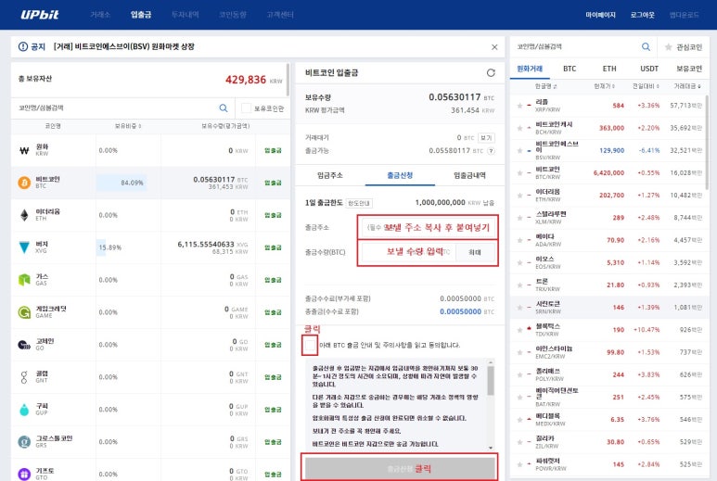Sort the market list by 한글명 column
The width and height of the screenshot is (717, 481).
pos(545,86)
